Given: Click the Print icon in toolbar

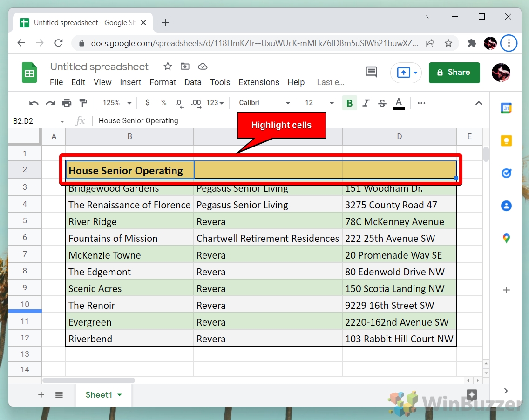Looking at the screenshot, I should (x=67, y=103).
